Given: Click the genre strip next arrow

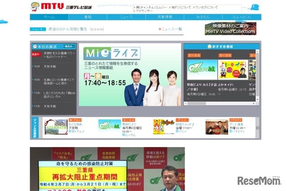Looking at the screenshot, I should [x=257, y=128].
